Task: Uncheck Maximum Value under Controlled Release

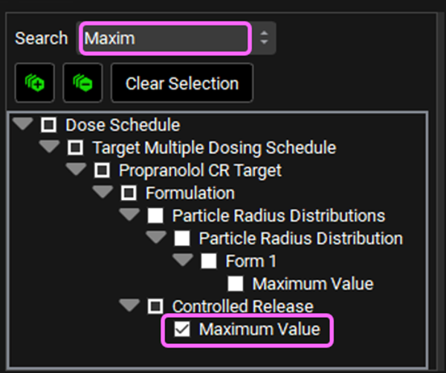Action: point(182,329)
